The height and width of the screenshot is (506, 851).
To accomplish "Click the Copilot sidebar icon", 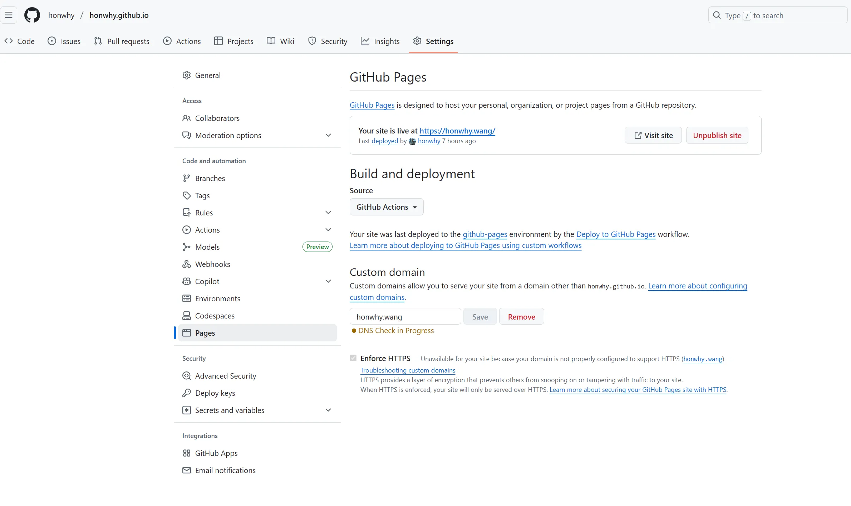I will [186, 281].
